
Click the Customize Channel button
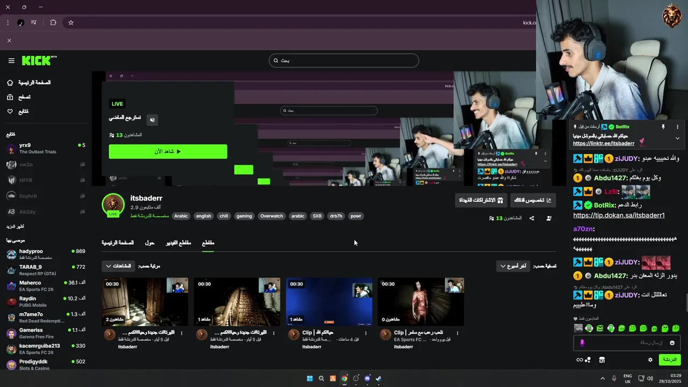(533, 200)
